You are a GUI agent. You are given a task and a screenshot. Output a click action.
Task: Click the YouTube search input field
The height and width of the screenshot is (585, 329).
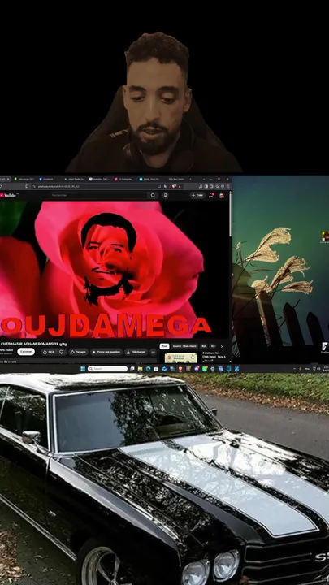97,196
